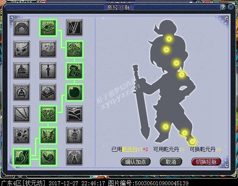Select the glowing swirling clouds skill icon

[74, 49]
